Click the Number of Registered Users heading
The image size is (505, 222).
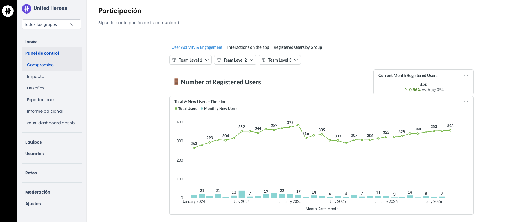pyautogui.click(x=221, y=82)
